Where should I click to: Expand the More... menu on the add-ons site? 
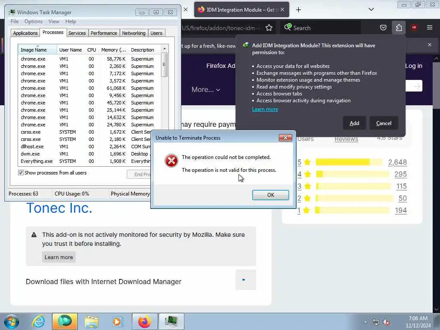pos(206,89)
